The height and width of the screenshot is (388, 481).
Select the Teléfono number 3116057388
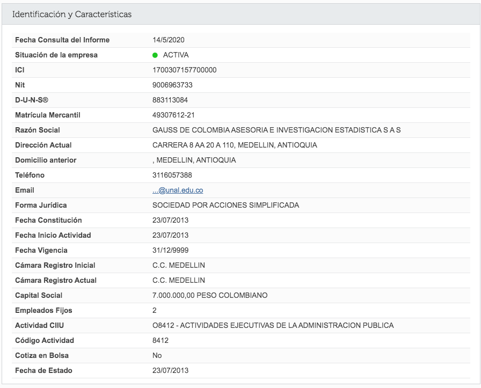(172, 175)
